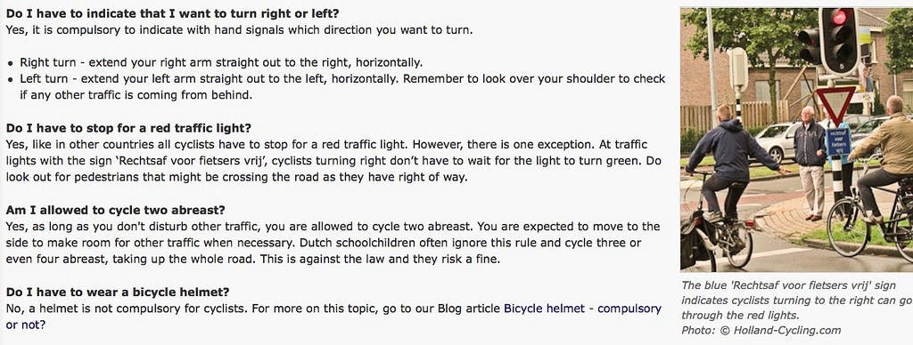Click the blue Rechtsaf sign in photo

coord(839,141)
